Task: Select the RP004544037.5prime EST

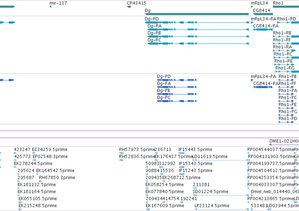Action: pos(248,153)
